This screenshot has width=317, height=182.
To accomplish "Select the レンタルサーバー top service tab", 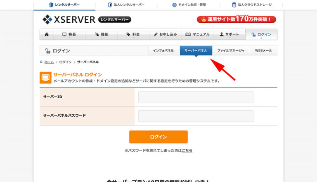I will point(64,5).
